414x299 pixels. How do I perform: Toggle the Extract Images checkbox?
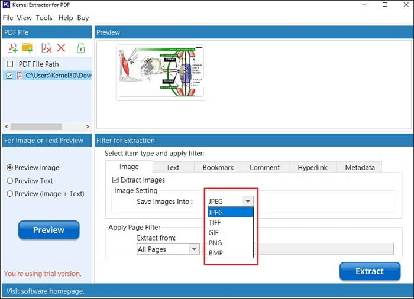[115, 180]
